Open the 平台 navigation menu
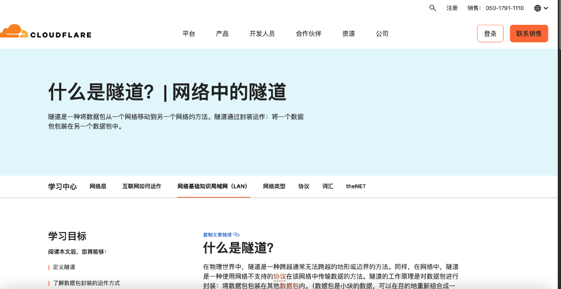This screenshot has height=289, width=561. (189, 34)
